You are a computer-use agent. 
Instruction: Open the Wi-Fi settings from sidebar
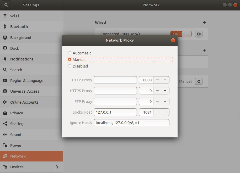pyautogui.click(x=6, y=16)
